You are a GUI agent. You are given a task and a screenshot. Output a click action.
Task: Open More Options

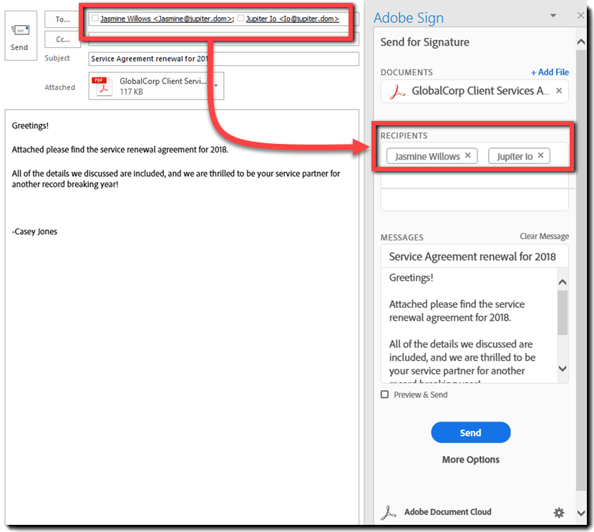[470, 460]
